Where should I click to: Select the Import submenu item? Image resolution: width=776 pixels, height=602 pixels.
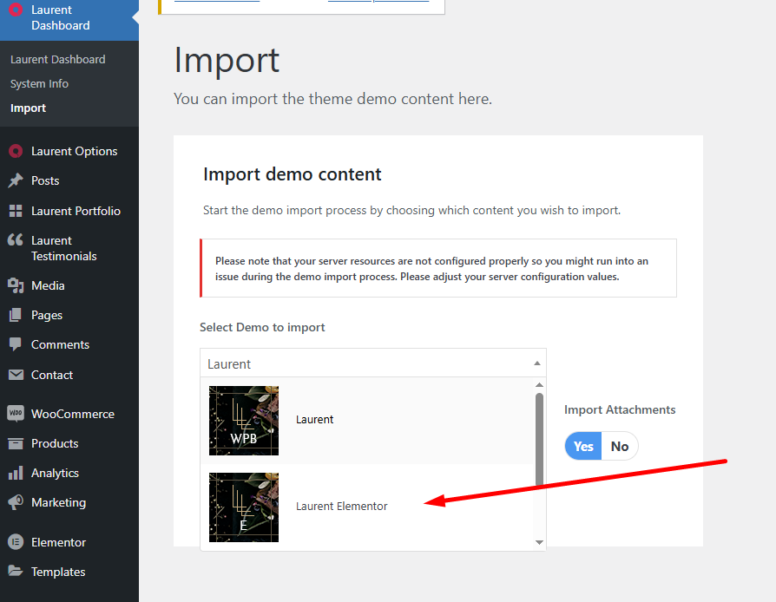[x=28, y=108]
